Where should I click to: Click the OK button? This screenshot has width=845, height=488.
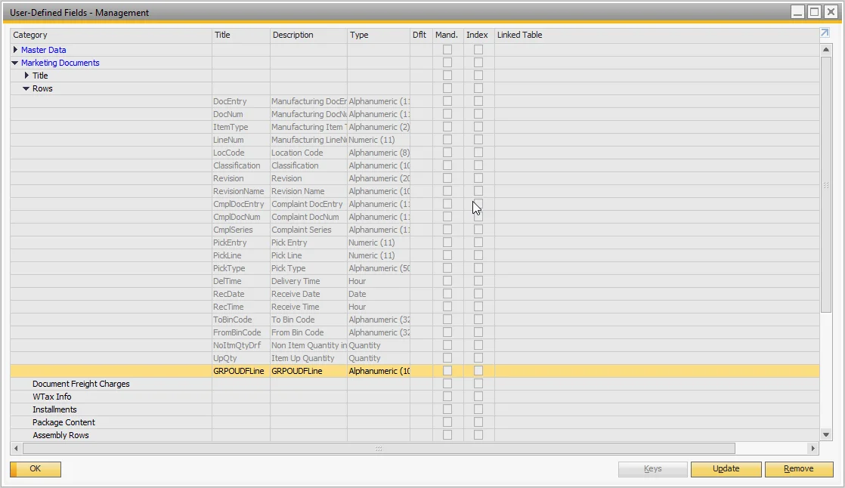pyautogui.click(x=36, y=469)
